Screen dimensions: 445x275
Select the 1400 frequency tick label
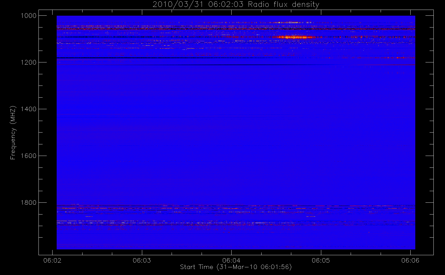(x=28, y=109)
